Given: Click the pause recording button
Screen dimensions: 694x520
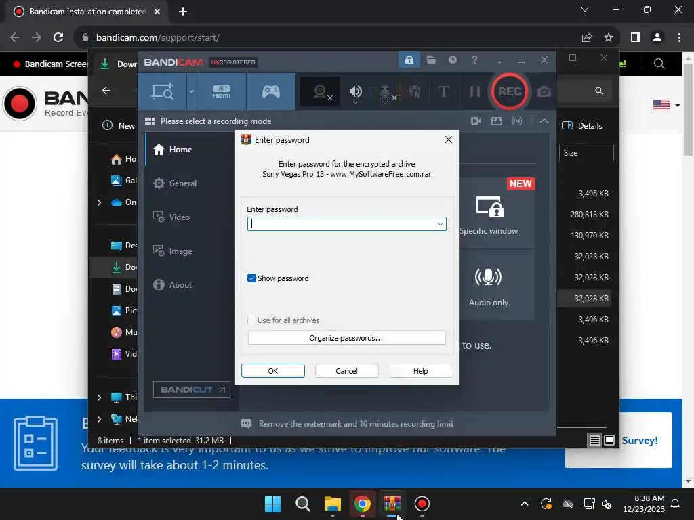Looking at the screenshot, I should coord(475,91).
